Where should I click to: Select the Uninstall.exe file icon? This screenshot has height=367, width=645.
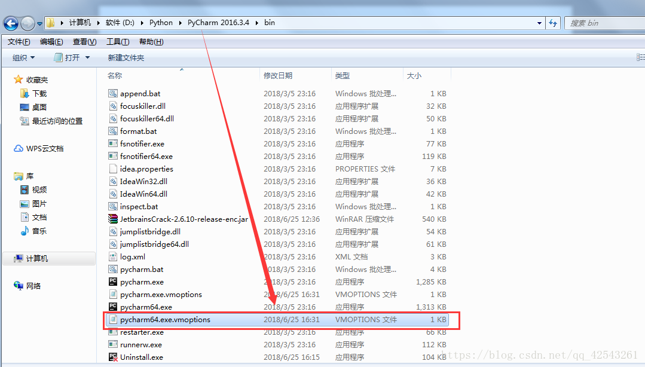(113, 357)
